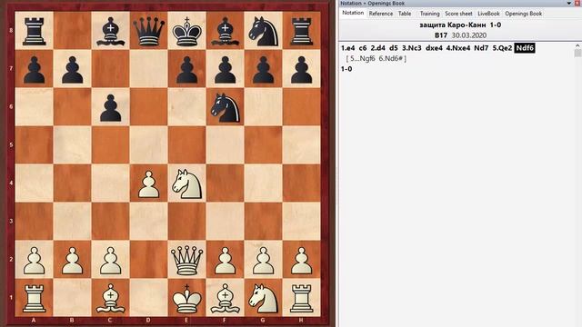Select the white rook on h1
Screen dimensions: 582x327
301,298
